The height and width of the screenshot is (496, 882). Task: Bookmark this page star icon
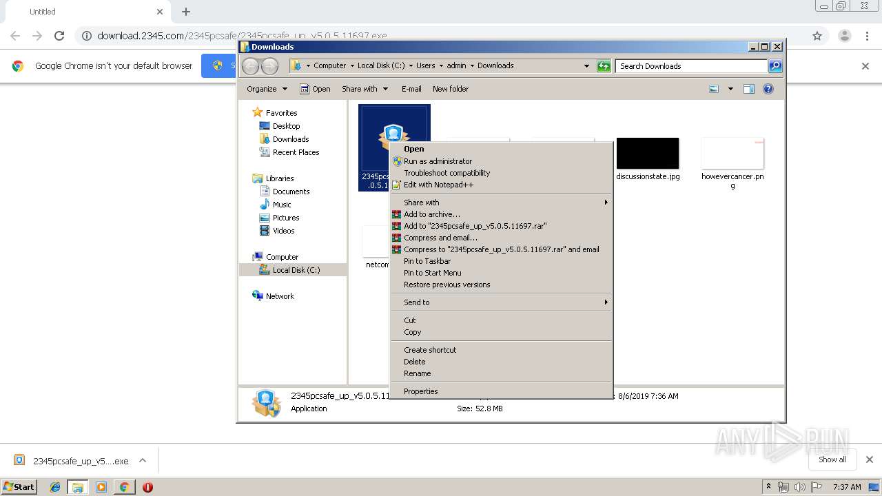tap(817, 36)
